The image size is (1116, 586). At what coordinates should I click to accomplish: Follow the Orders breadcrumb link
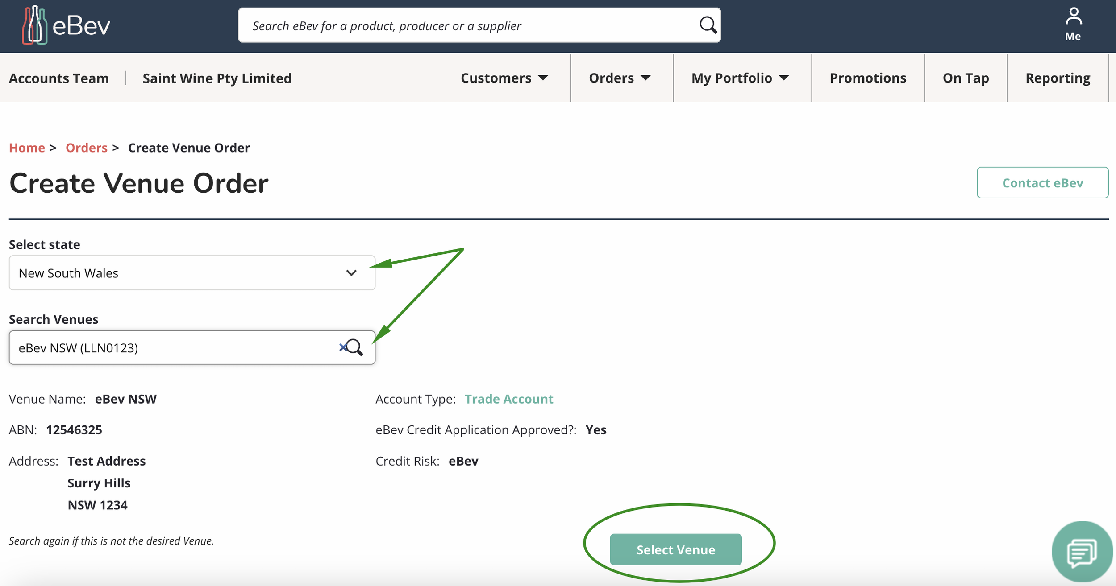coord(87,148)
